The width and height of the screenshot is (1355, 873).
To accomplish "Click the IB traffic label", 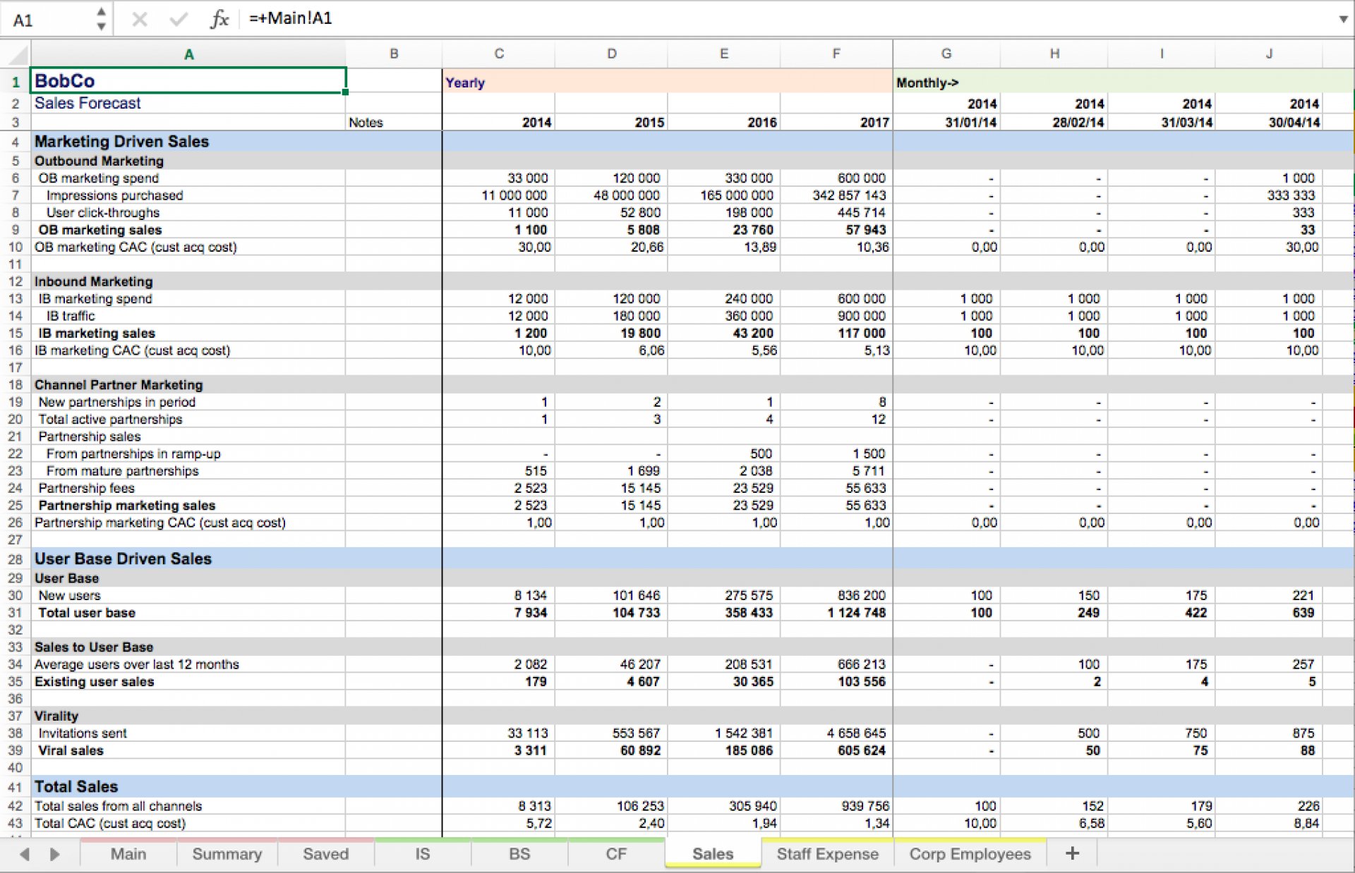I will 71,316.
